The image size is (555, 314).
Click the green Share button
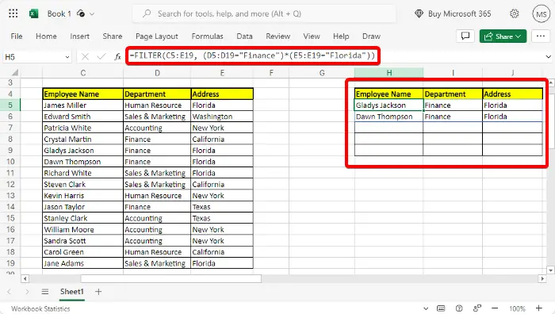(x=503, y=36)
